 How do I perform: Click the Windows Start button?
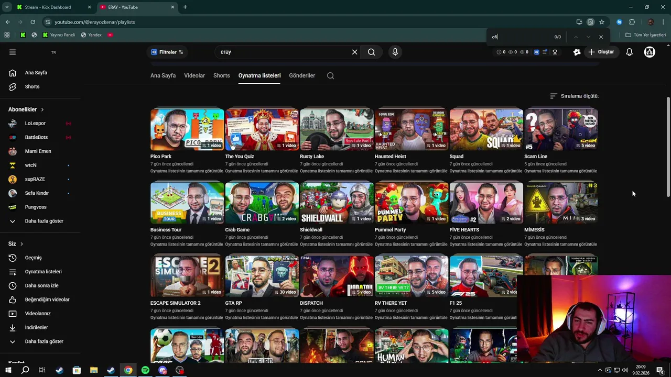8,370
